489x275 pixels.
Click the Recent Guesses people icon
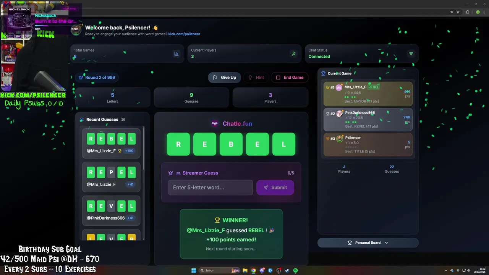click(82, 120)
